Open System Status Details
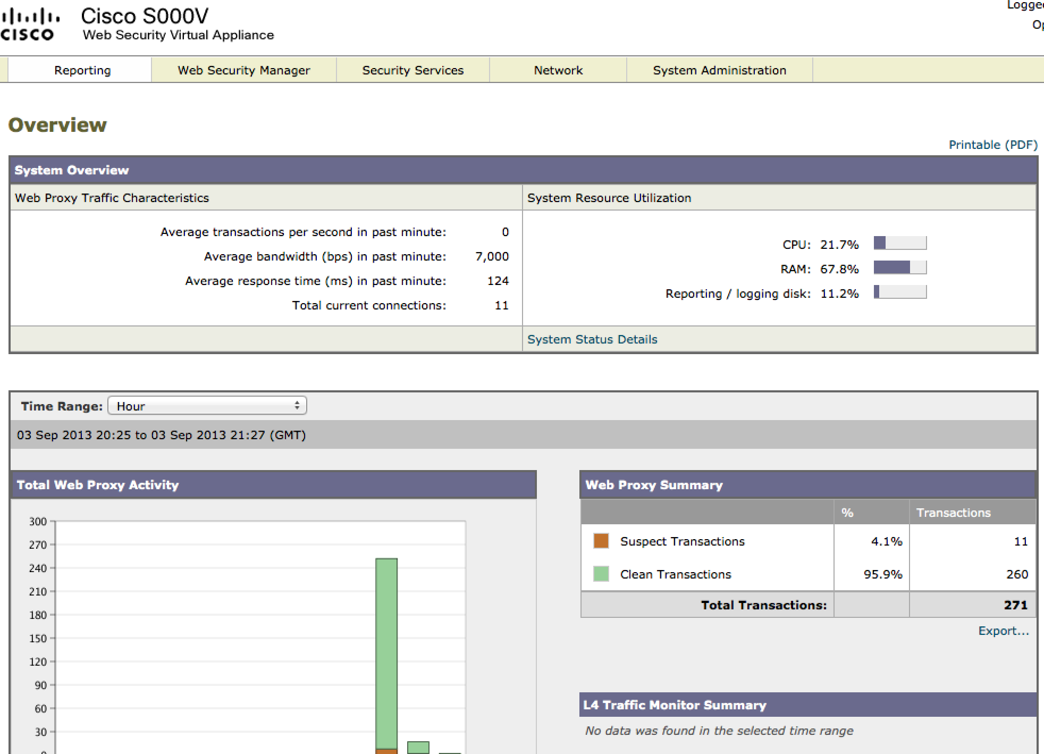This screenshot has width=1044, height=754. 592,339
